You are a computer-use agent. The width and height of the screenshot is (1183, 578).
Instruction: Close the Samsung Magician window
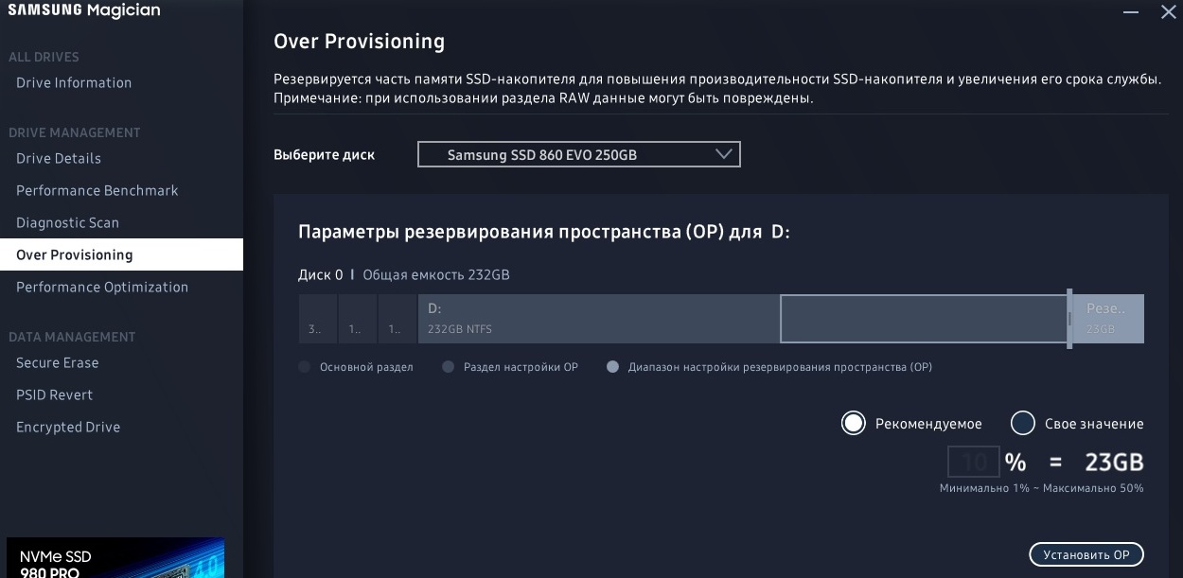(x=1168, y=12)
